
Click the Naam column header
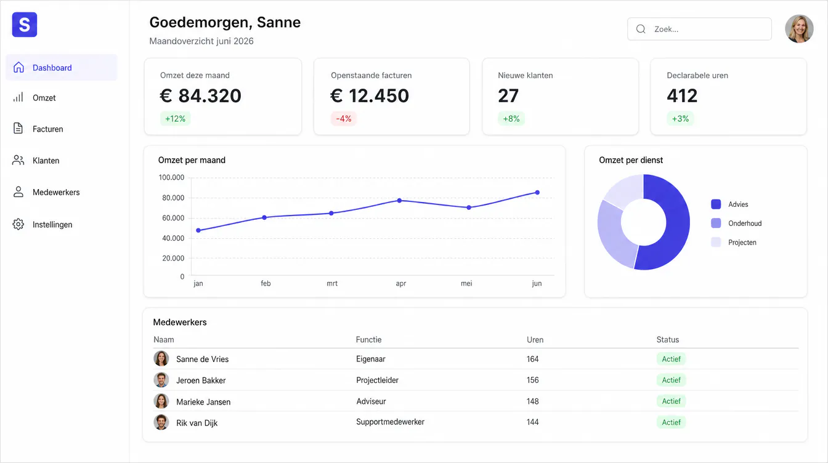(164, 340)
